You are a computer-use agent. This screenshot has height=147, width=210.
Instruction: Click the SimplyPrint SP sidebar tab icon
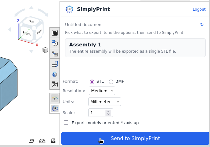(55, 108)
